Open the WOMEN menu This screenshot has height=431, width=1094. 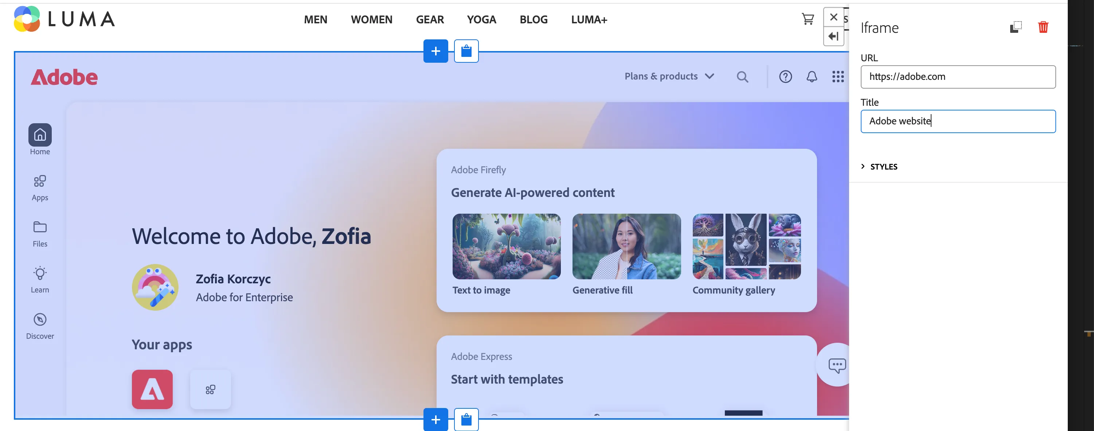coord(371,20)
